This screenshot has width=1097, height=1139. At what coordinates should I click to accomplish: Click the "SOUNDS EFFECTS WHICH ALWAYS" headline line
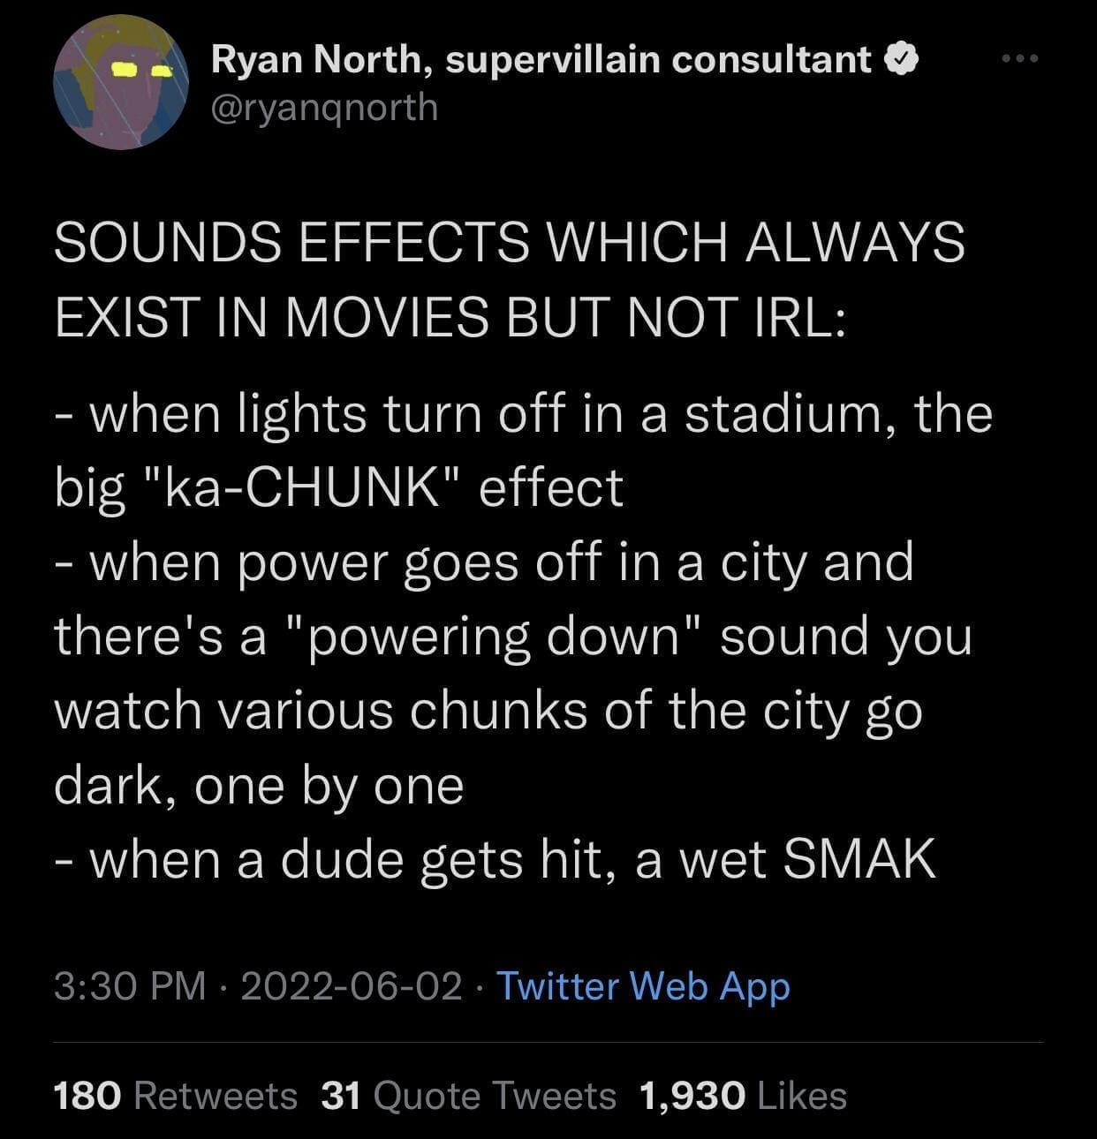[510, 242]
